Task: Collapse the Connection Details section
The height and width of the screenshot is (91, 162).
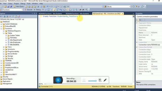Action: tap(137, 47)
